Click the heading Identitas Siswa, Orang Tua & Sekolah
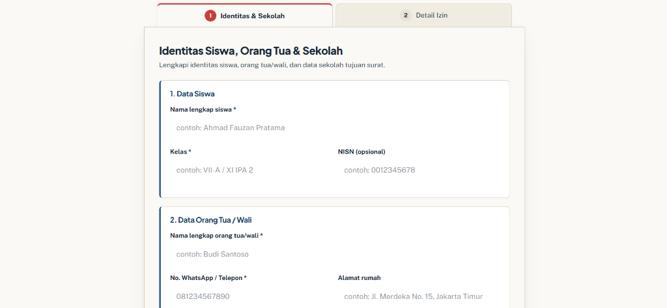667x308 pixels. (x=251, y=51)
